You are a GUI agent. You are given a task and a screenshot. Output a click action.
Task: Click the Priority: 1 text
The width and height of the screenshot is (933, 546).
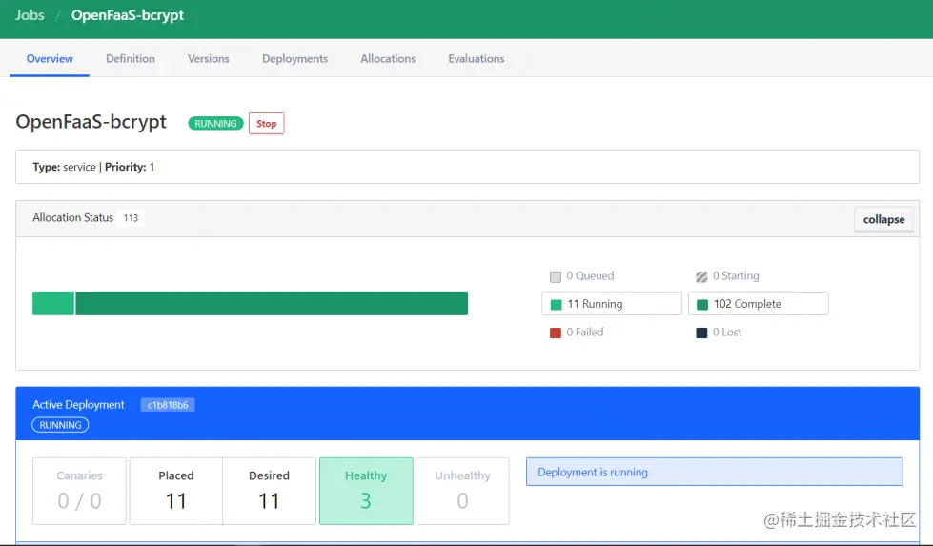point(130,167)
